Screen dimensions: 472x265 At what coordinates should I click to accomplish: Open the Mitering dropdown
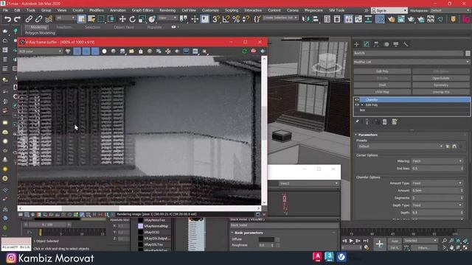click(x=437, y=161)
